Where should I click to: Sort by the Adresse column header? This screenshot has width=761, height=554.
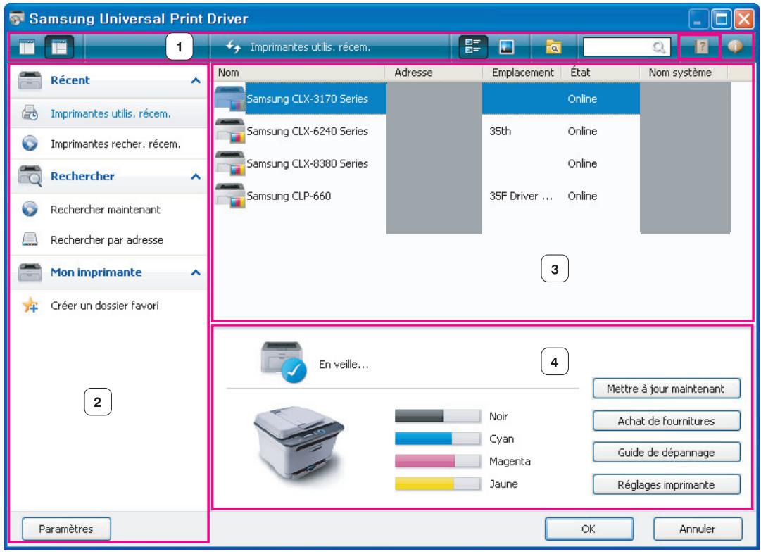click(x=434, y=73)
